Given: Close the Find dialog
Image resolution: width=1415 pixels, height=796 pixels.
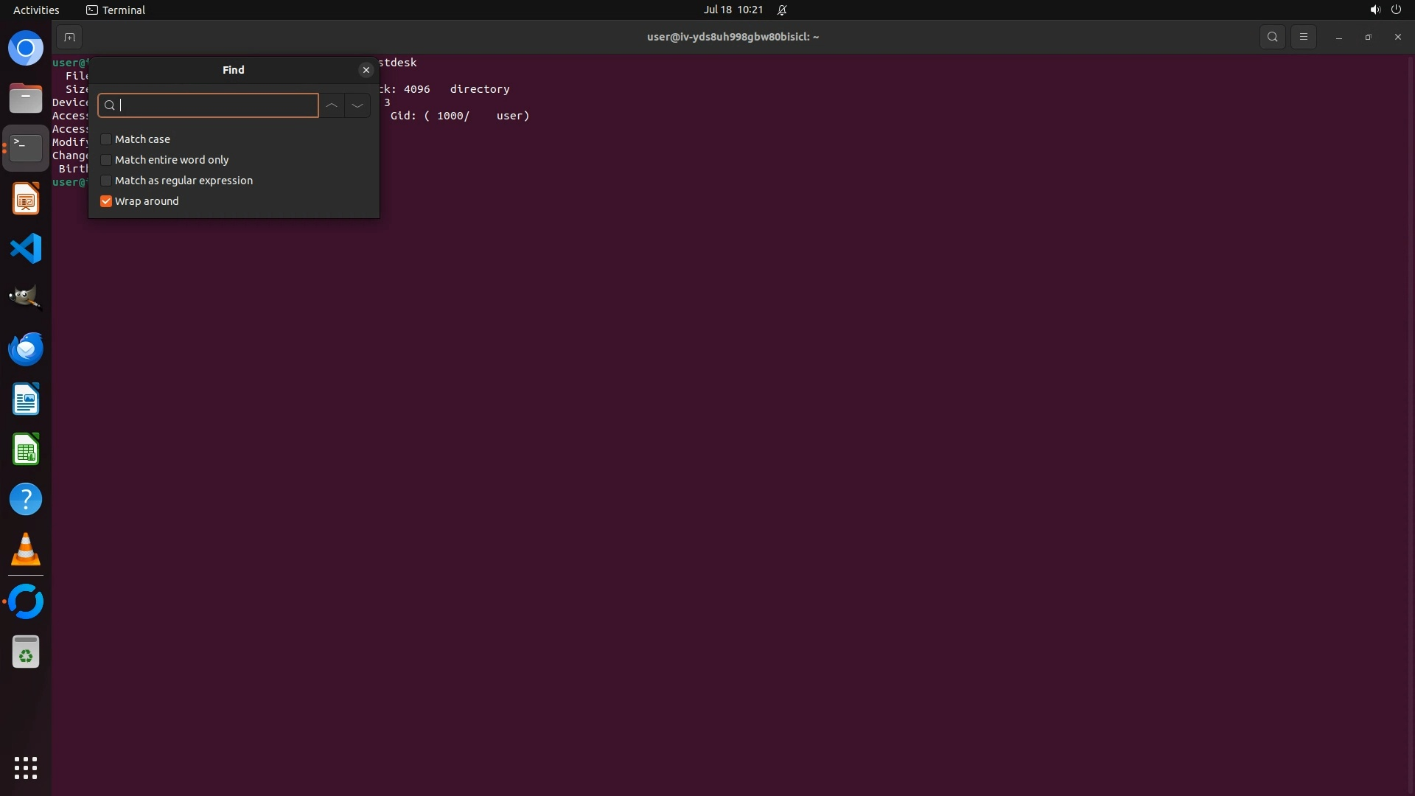Looking at the screenshot, I should pos(366,70).
